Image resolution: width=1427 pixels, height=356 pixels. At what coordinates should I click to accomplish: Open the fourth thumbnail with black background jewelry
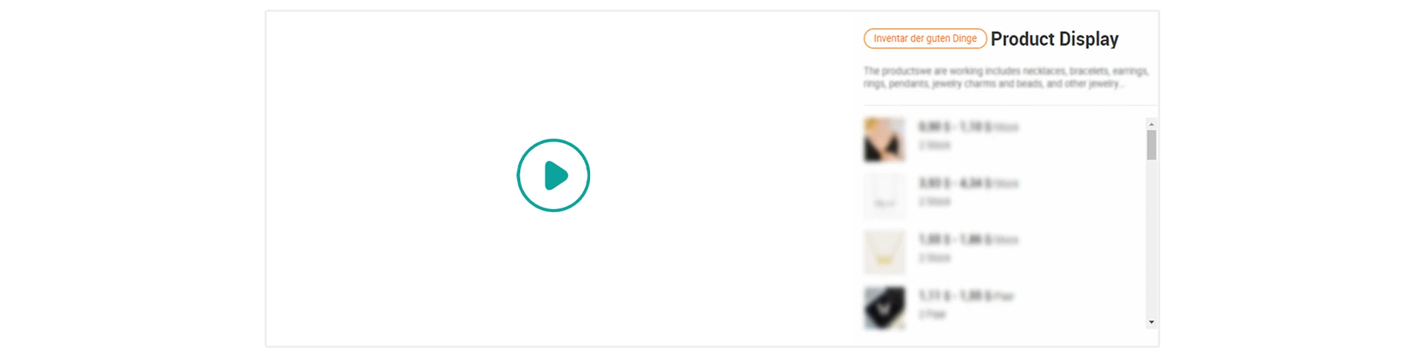pos(884,308)
